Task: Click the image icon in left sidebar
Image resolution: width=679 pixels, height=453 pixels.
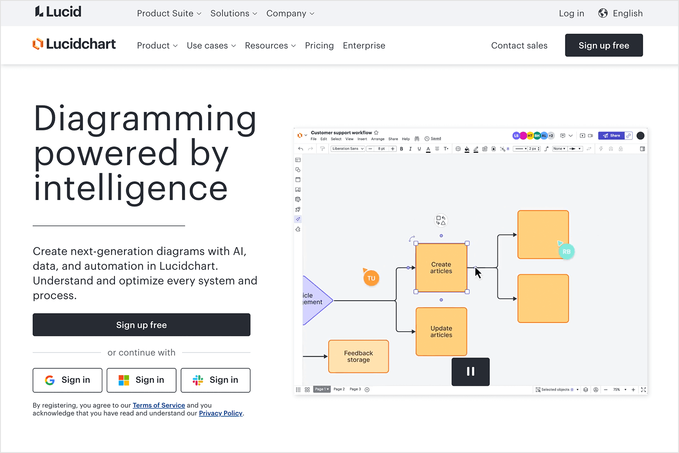Action: point(298,190)
